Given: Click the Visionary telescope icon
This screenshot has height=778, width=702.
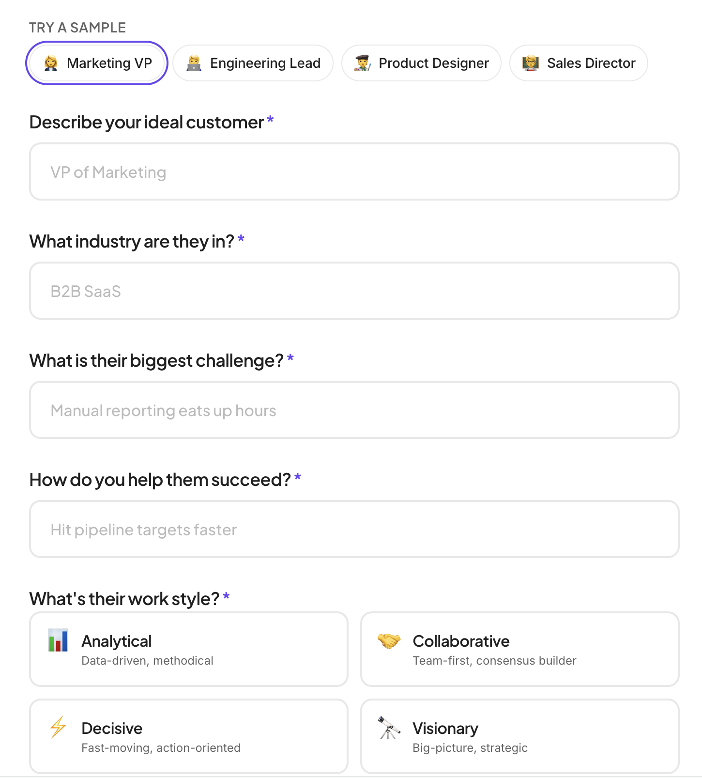Looking at the screenshot, I should [389, 728].
